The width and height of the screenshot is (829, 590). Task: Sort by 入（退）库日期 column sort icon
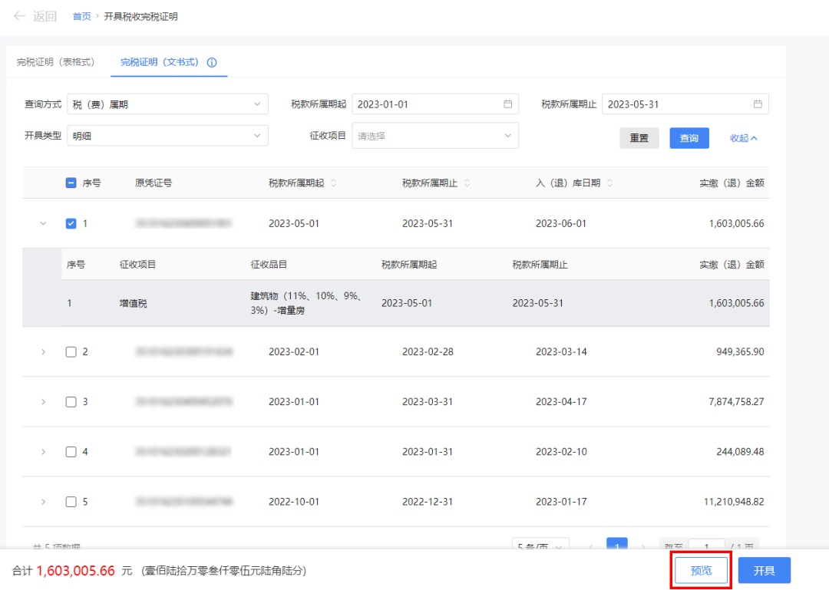610,183
